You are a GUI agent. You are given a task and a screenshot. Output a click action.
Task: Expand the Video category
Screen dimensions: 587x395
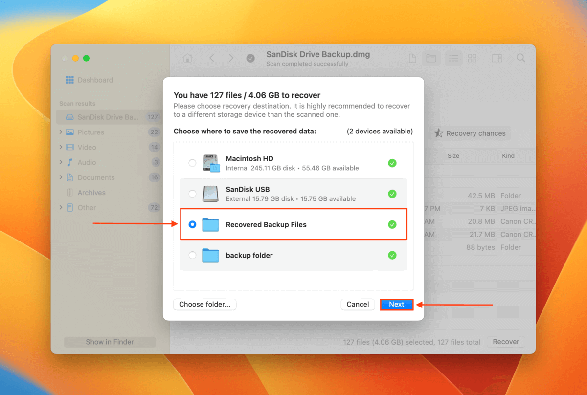pyautogui.click(x=61, y=147)
